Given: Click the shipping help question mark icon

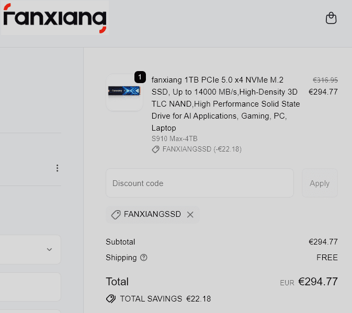Looking at the screenshot, I should pyautogui.click(x=144, y=258).
